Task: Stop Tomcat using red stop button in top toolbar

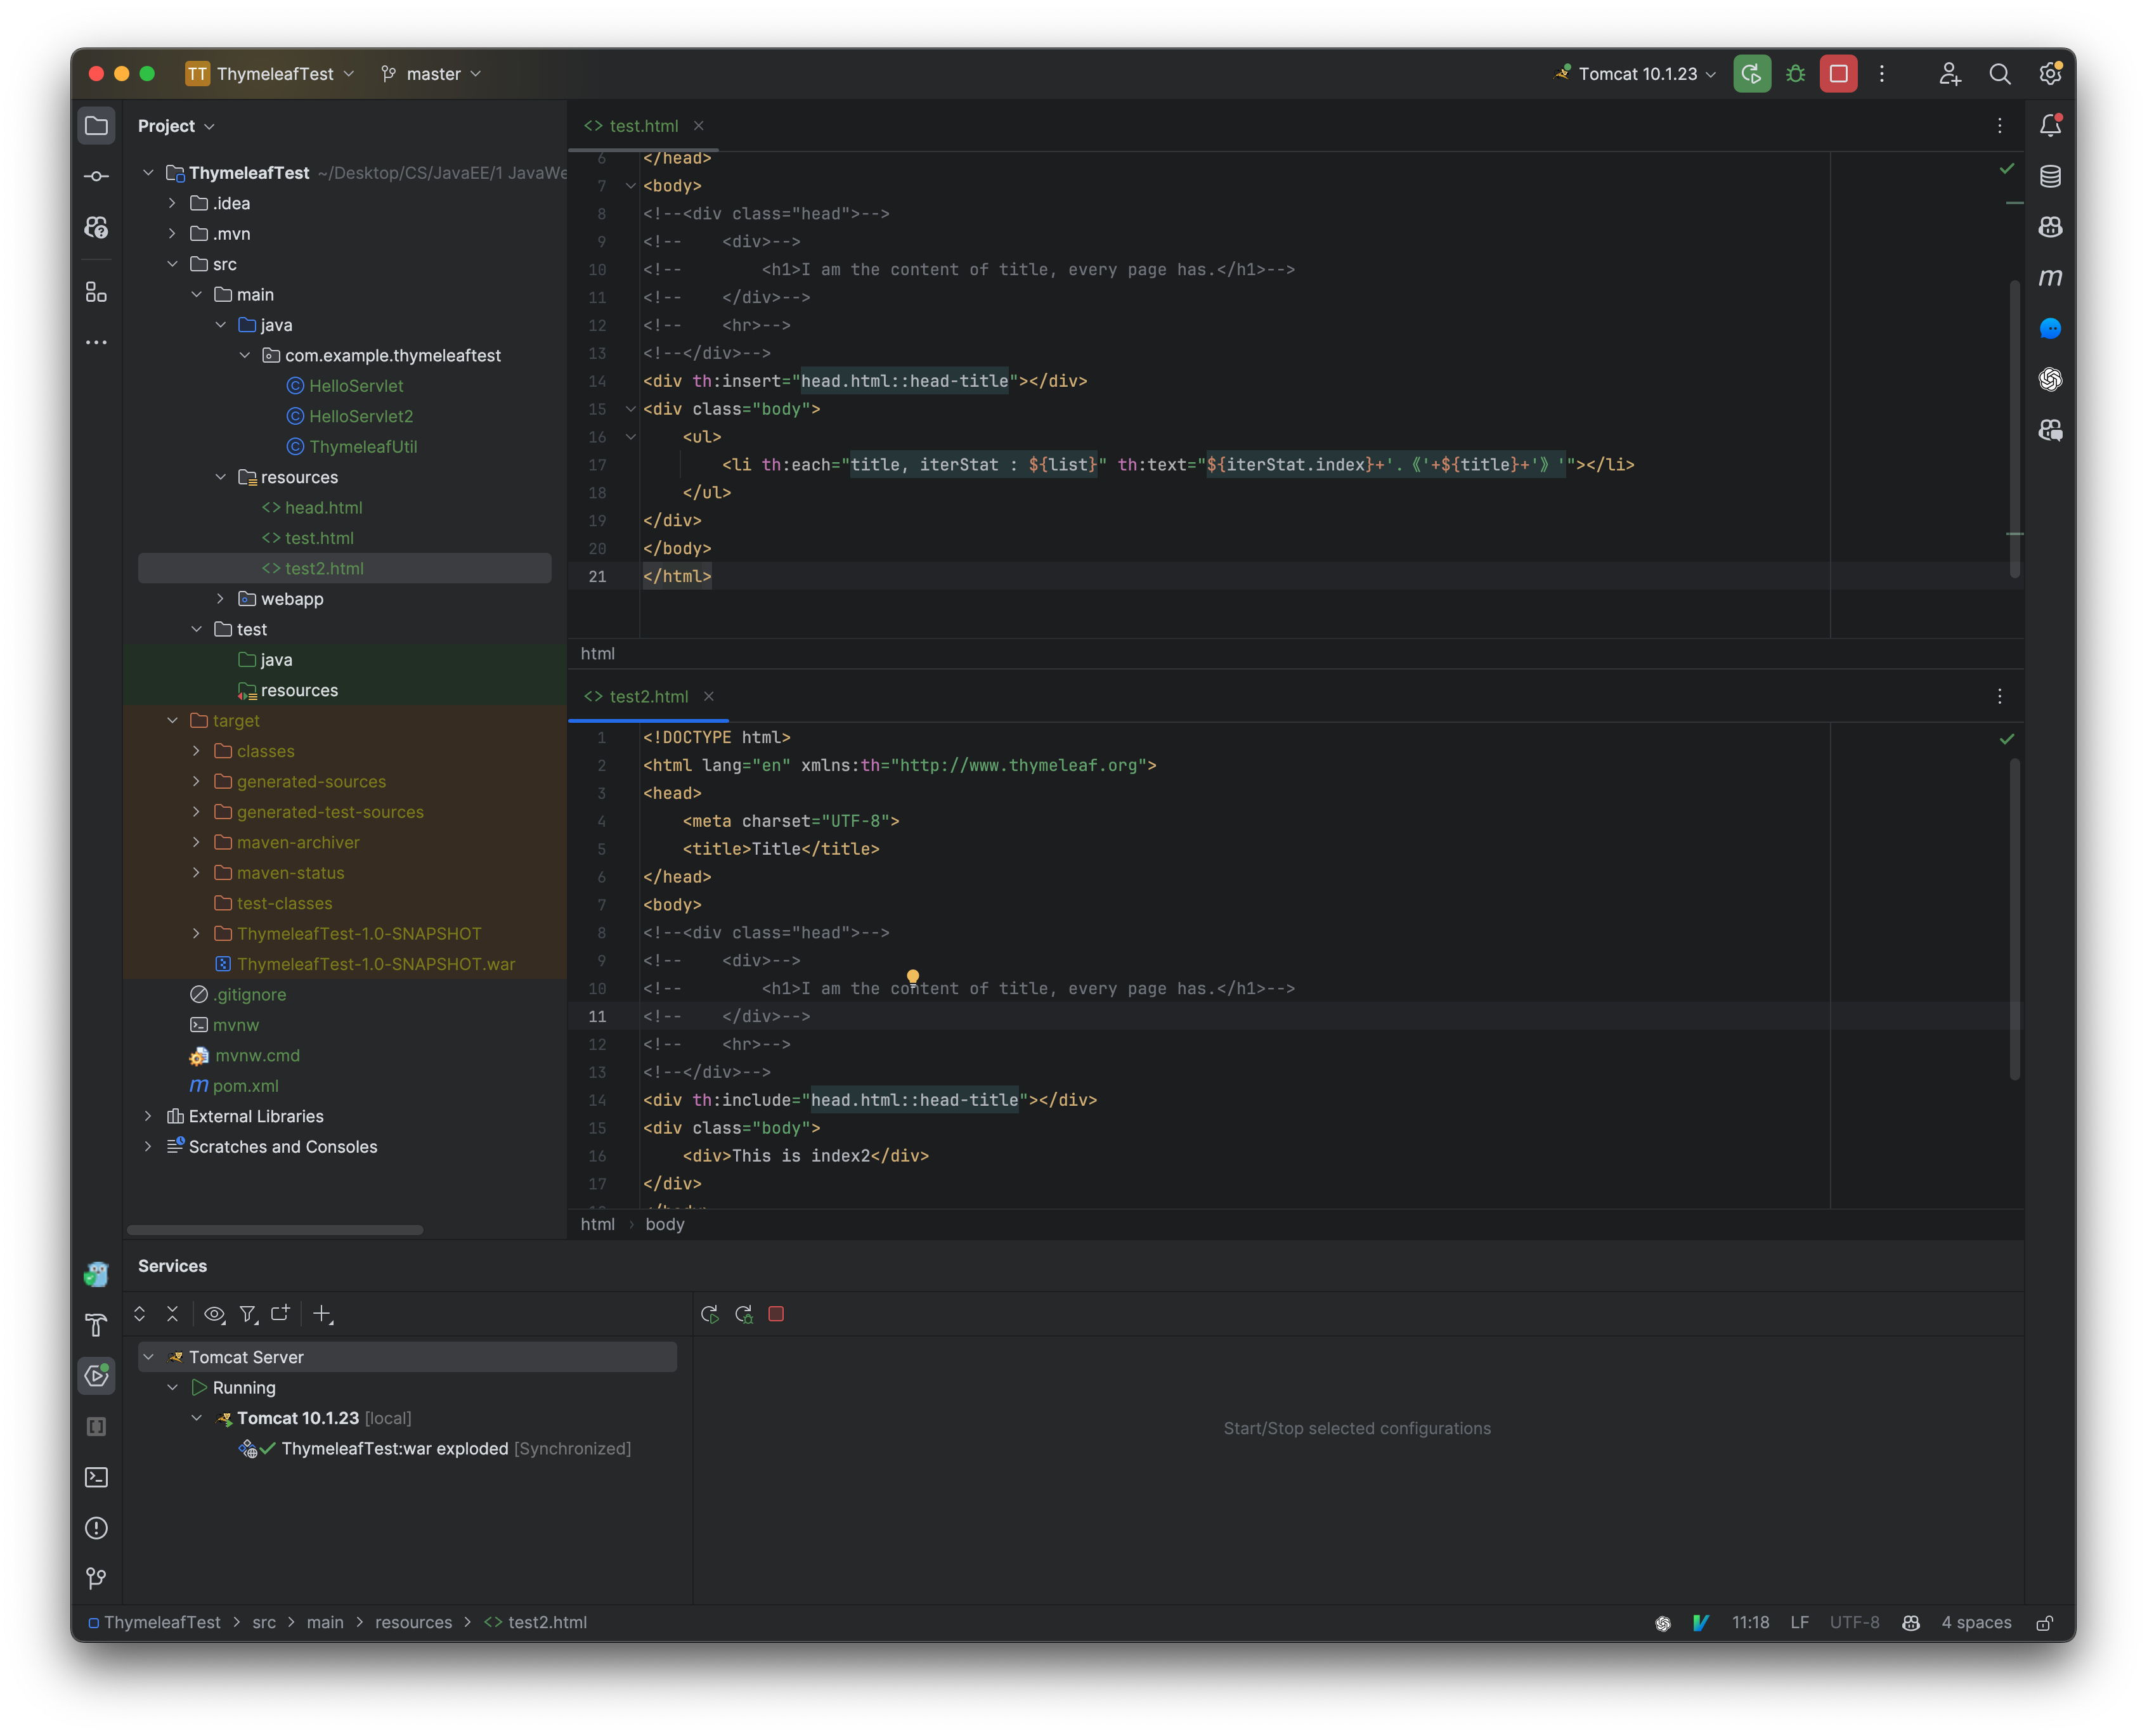Action: pos(1839,74)
